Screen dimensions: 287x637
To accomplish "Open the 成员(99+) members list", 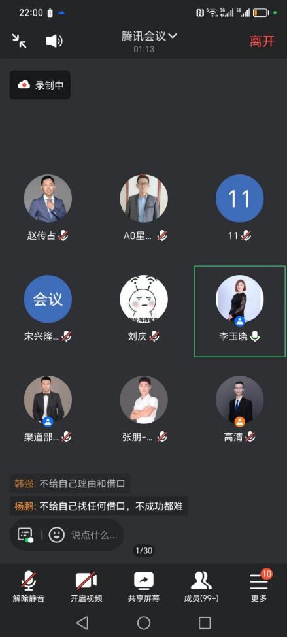I will coord(201,587).
